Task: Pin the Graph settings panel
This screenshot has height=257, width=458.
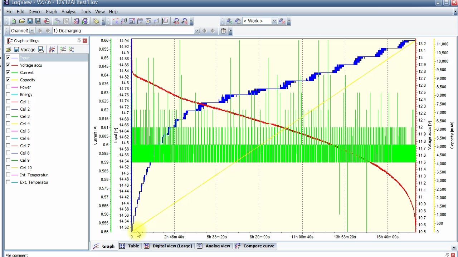Action: point(79,41)
